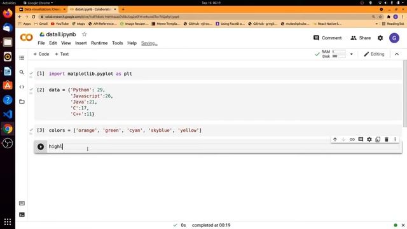Click the Saving... status link
407x229 pixels.
[149, 43]
